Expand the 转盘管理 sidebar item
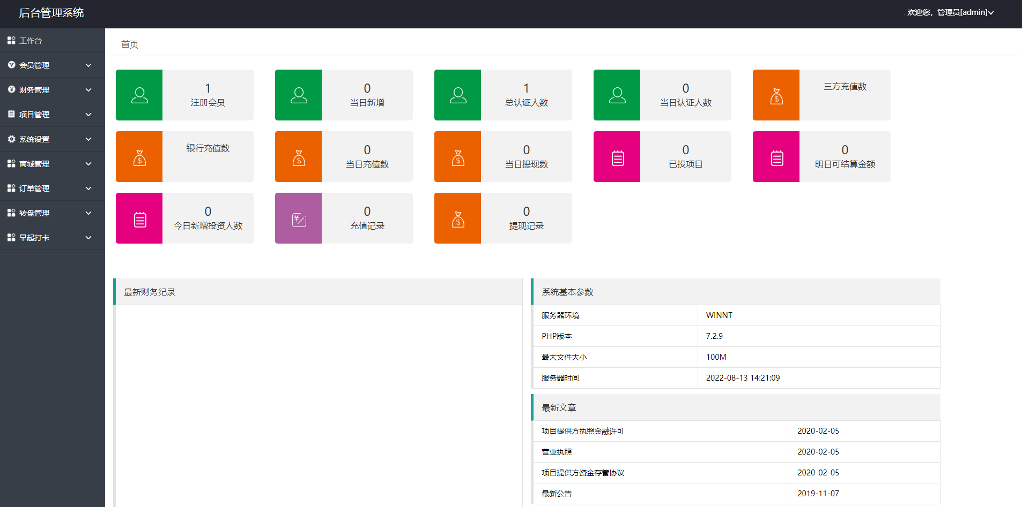 point(52,213)
